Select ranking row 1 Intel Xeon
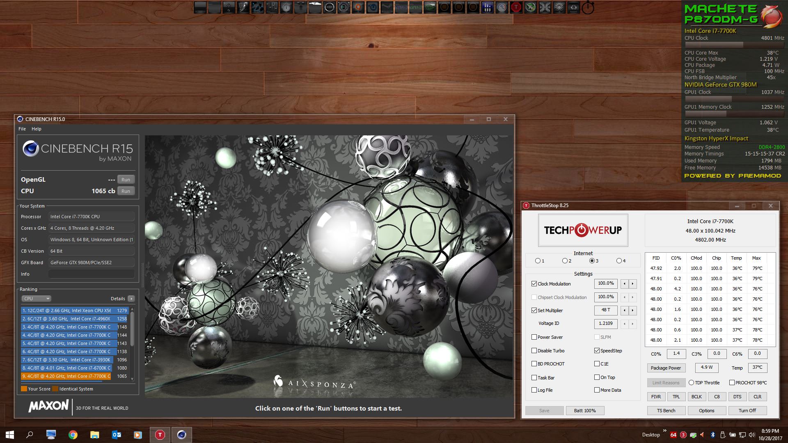788x443 pixels. pyautogui.click(x=75, y=311)
